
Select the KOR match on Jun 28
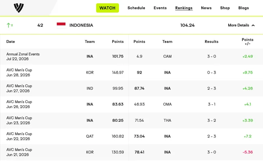pyautogui.click(x=131, y=72)
